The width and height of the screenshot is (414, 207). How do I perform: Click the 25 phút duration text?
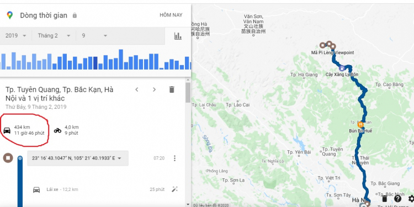pos(157,189)
